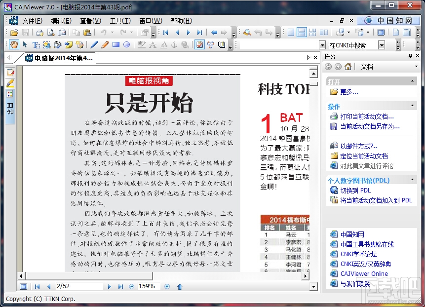Image resolution: width=425 pixels, height=307 pixels.
Task: Click the blue Back navigation arrow
Action: pyautogui.click(x=214, y=33)
